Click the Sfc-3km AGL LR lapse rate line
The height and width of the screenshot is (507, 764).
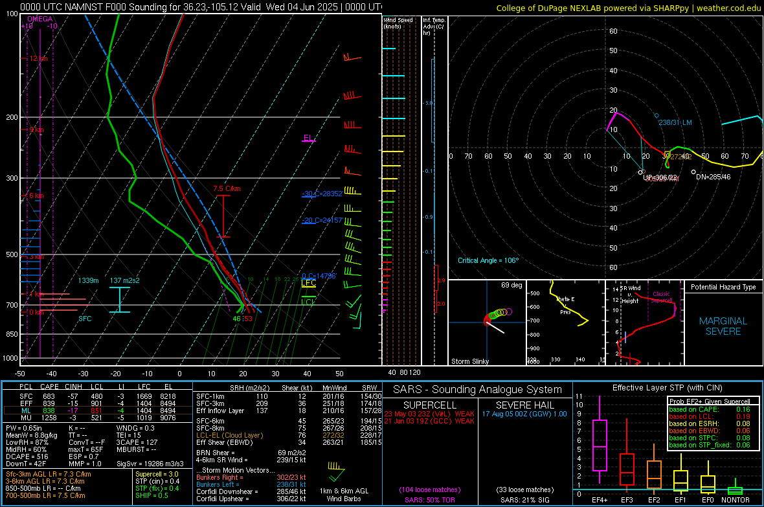click(x=49, y=475)
